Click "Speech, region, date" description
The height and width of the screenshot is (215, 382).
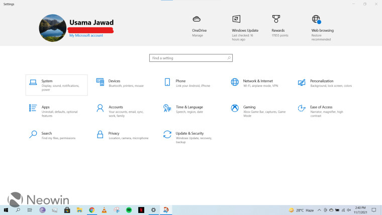click(x=189, y=112)
